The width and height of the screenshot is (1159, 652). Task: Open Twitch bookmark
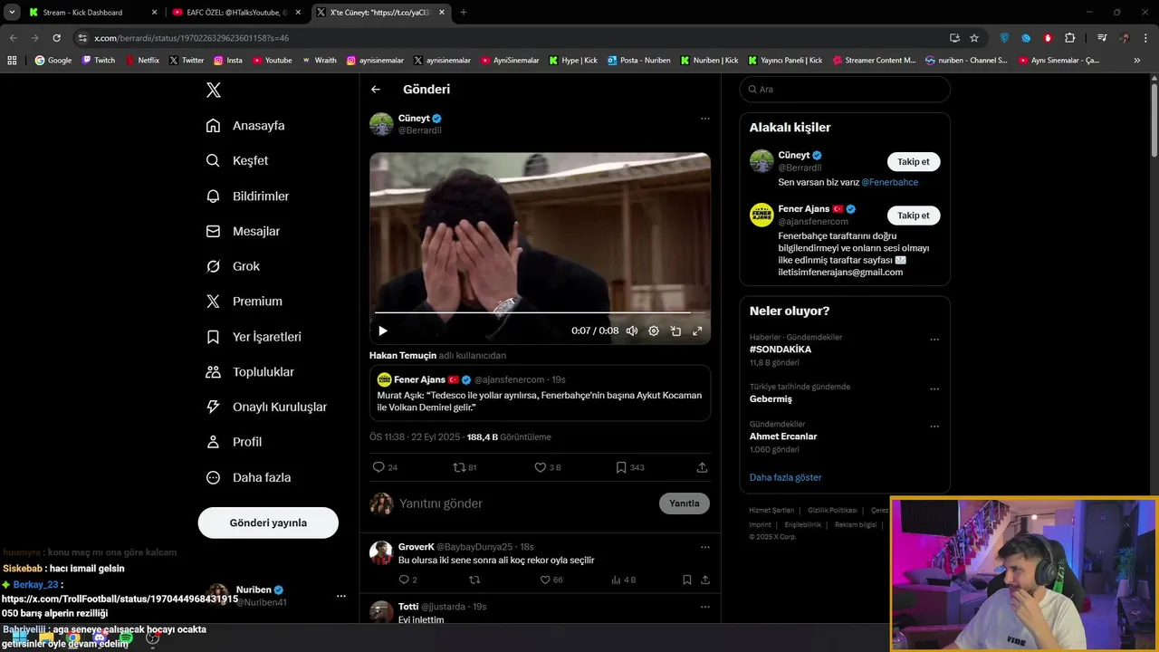pos(99,61)
